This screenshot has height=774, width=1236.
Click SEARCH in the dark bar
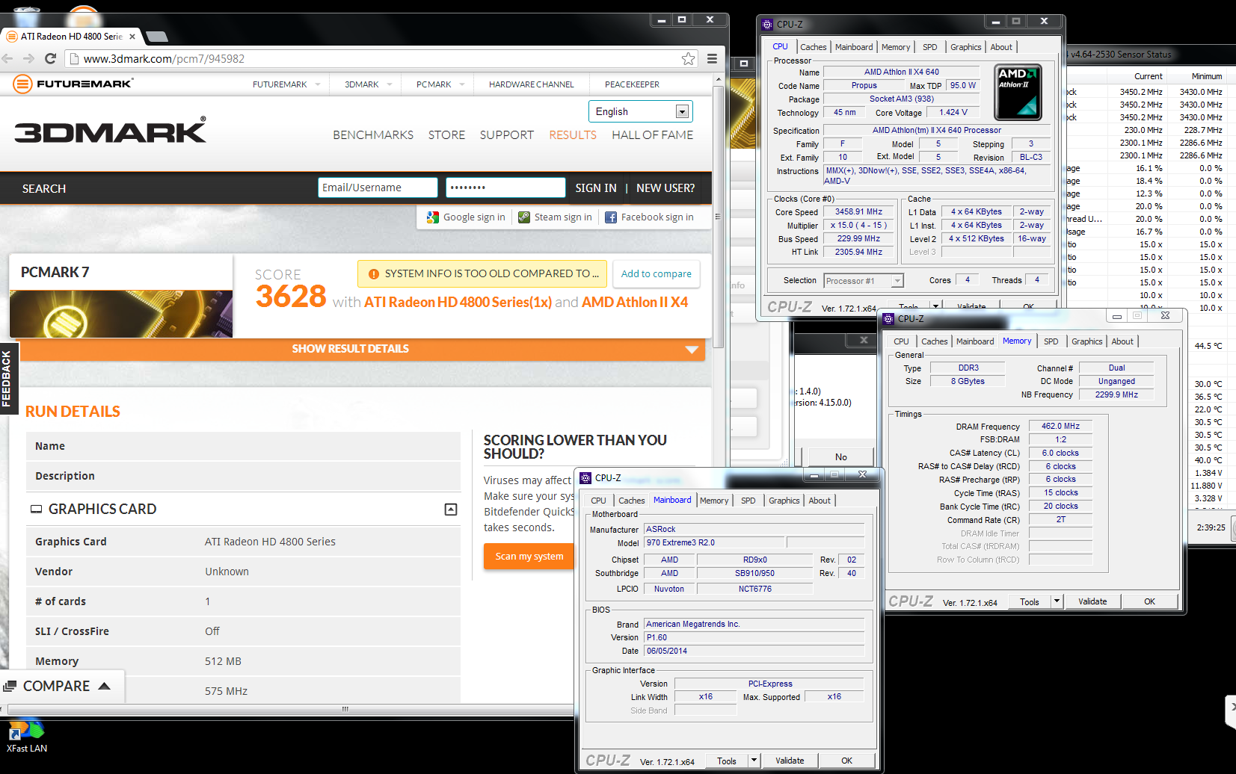pos(44,188)
